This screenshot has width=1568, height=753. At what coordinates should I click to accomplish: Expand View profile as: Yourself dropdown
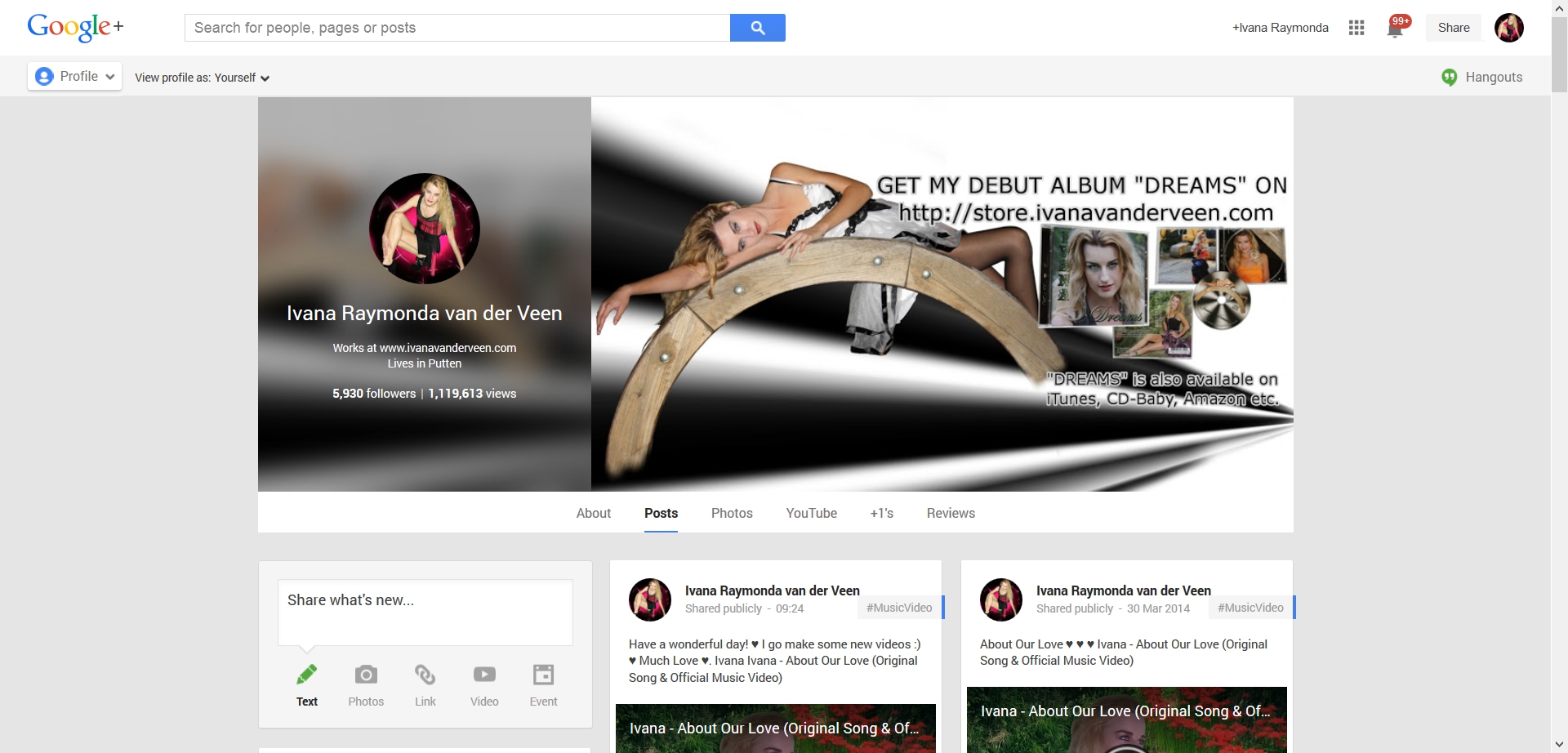pyautogui.click(x=203, y=78)
